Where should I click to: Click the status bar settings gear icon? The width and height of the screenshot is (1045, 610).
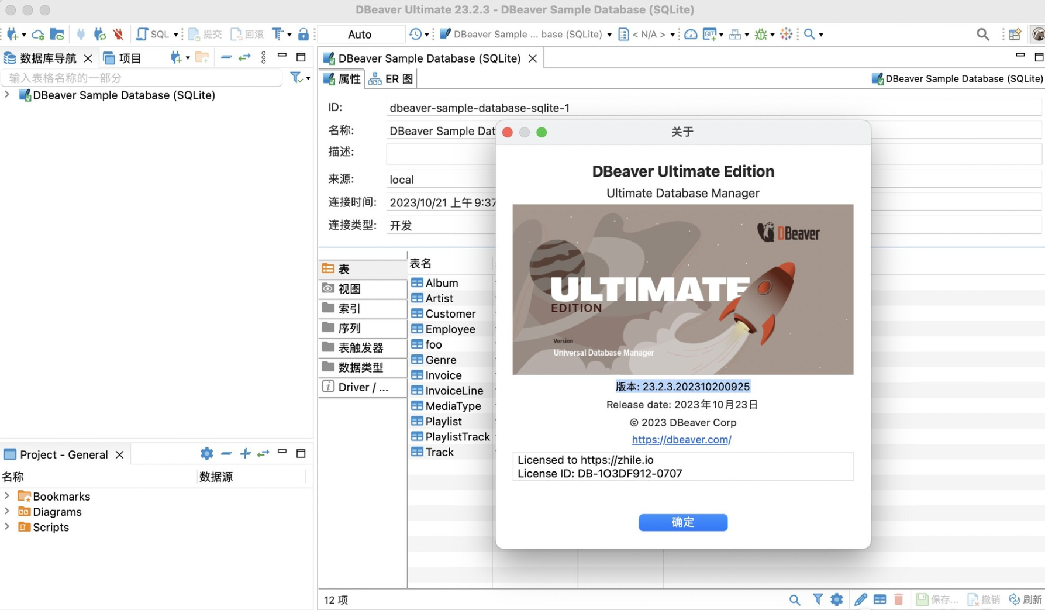(837, 599)
